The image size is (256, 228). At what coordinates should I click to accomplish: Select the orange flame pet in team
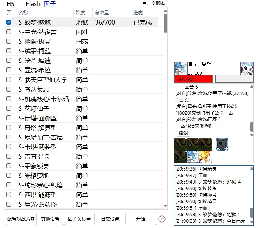(205, 156)
